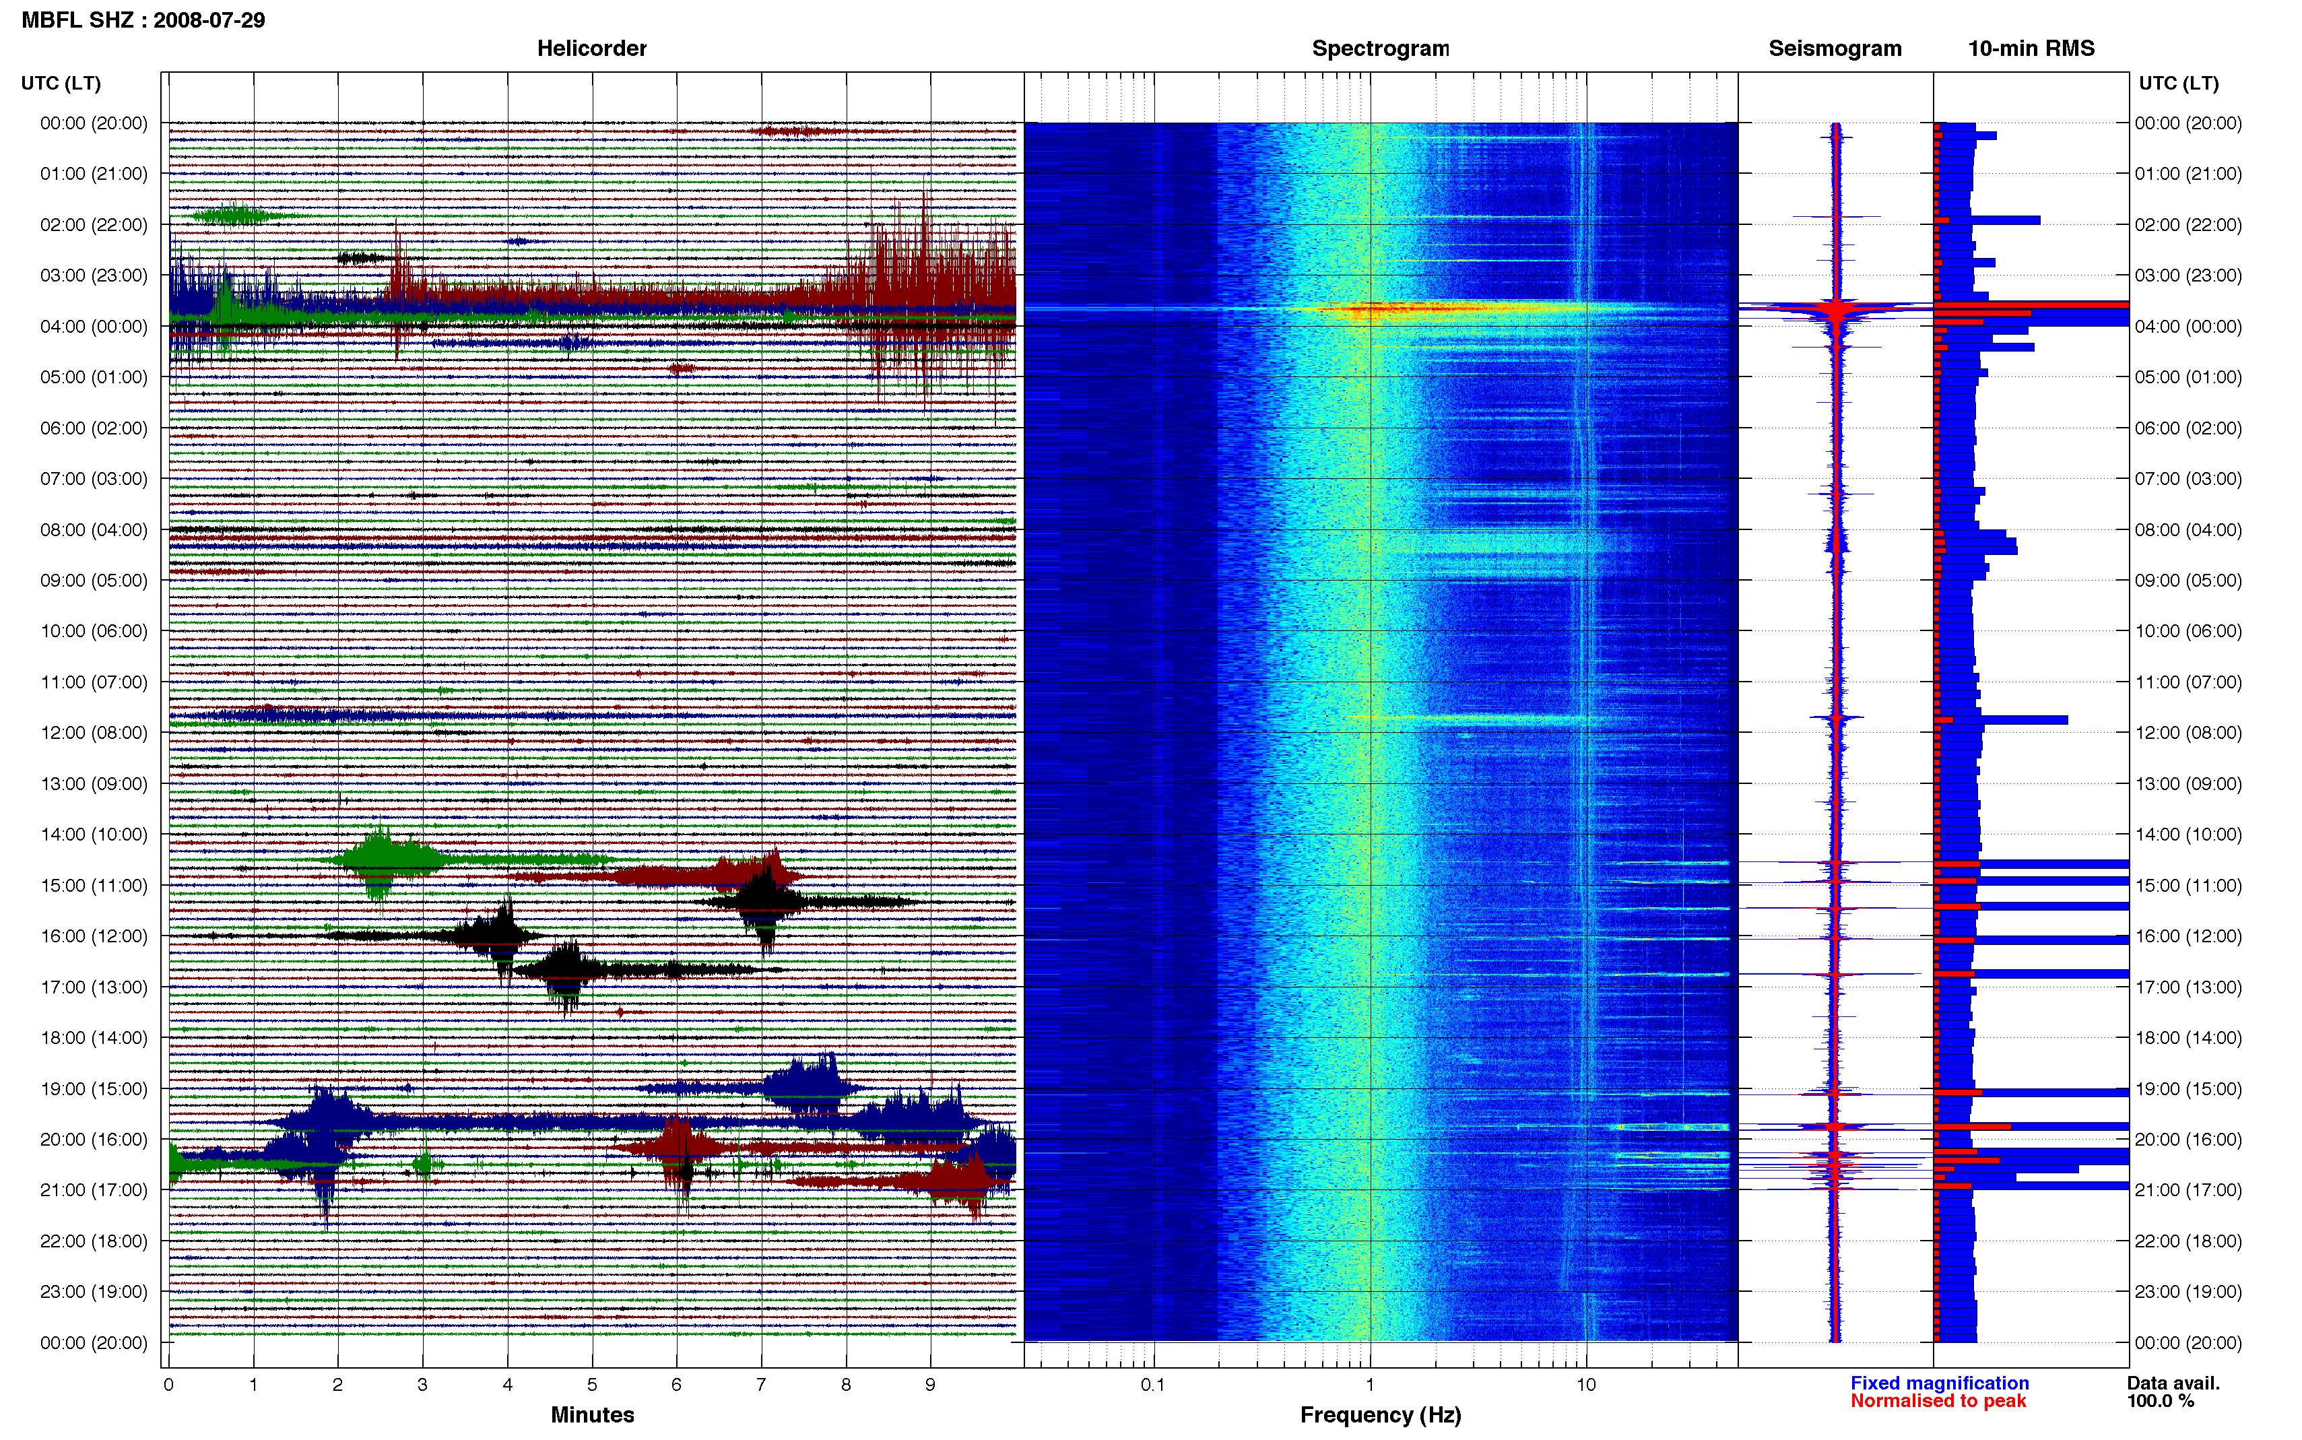Click the right 'UTC (LT)' axis header

pyautogui.click(x=2178, y=83)
